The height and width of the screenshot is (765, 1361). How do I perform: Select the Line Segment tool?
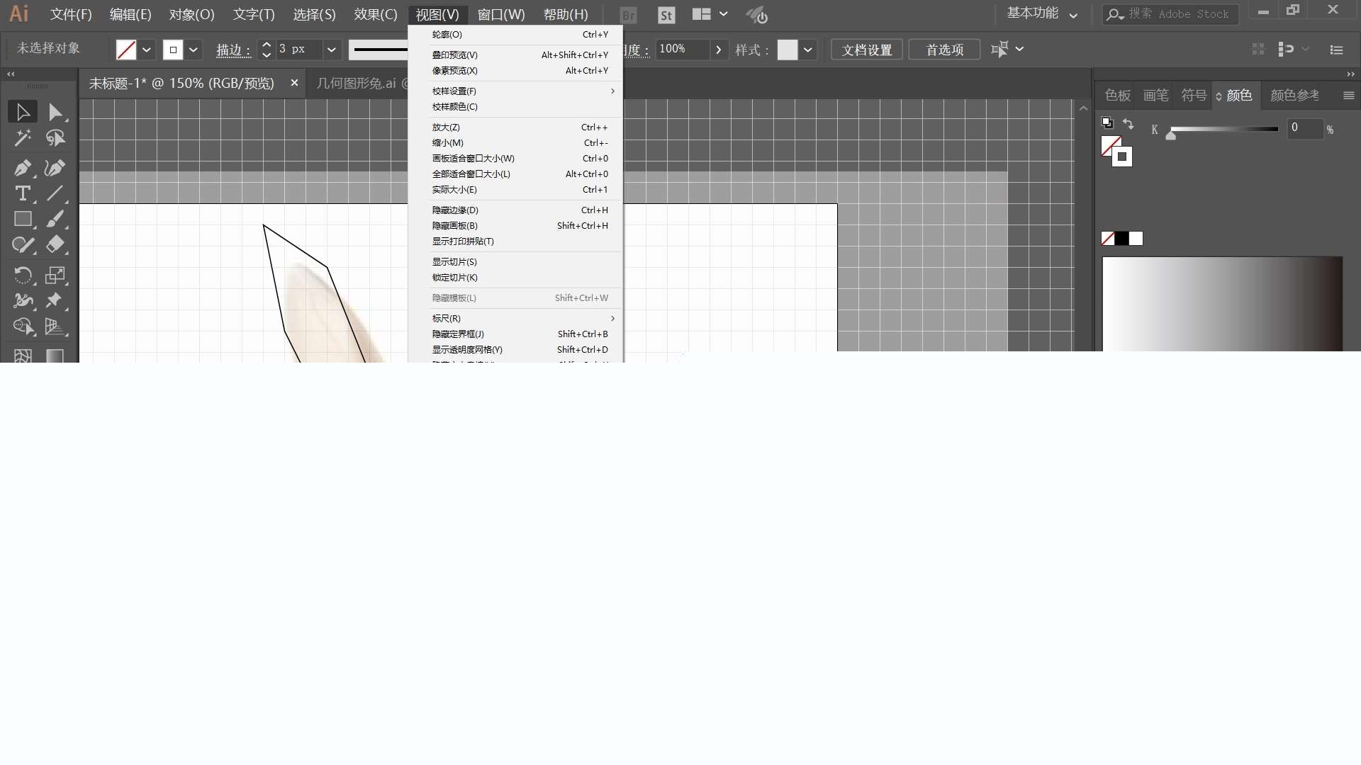coord(55,193)
